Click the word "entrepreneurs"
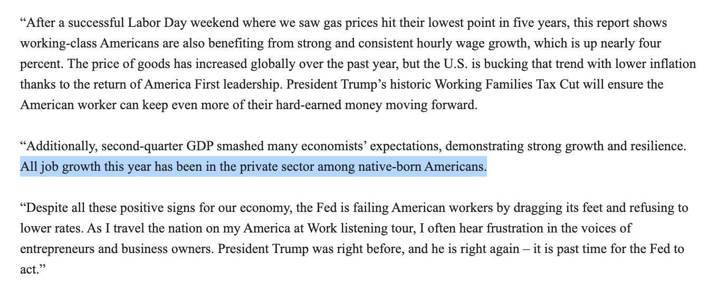Screen dimensions: 708x291 [x=56, y=248]
